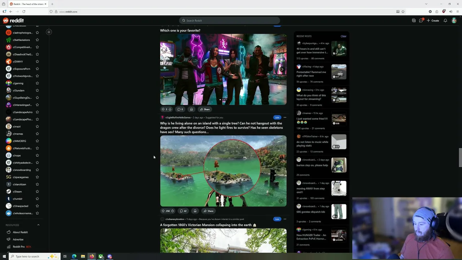Click the Advertise on Reddit icon in header
The width and height of the screenshot is (462, 260).
point(414,21)
